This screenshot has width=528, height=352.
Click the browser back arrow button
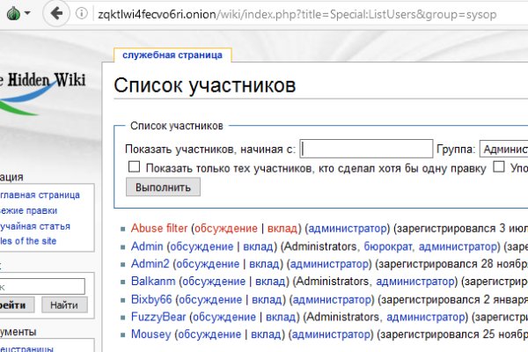tap(57, 14)
